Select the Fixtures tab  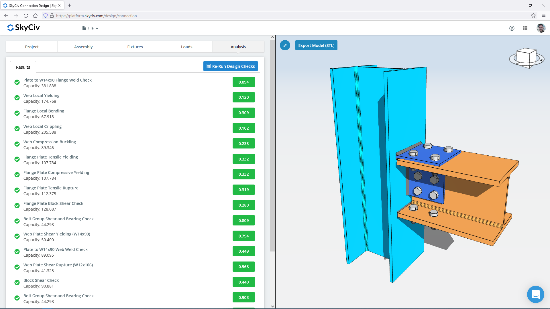[135, 47]
